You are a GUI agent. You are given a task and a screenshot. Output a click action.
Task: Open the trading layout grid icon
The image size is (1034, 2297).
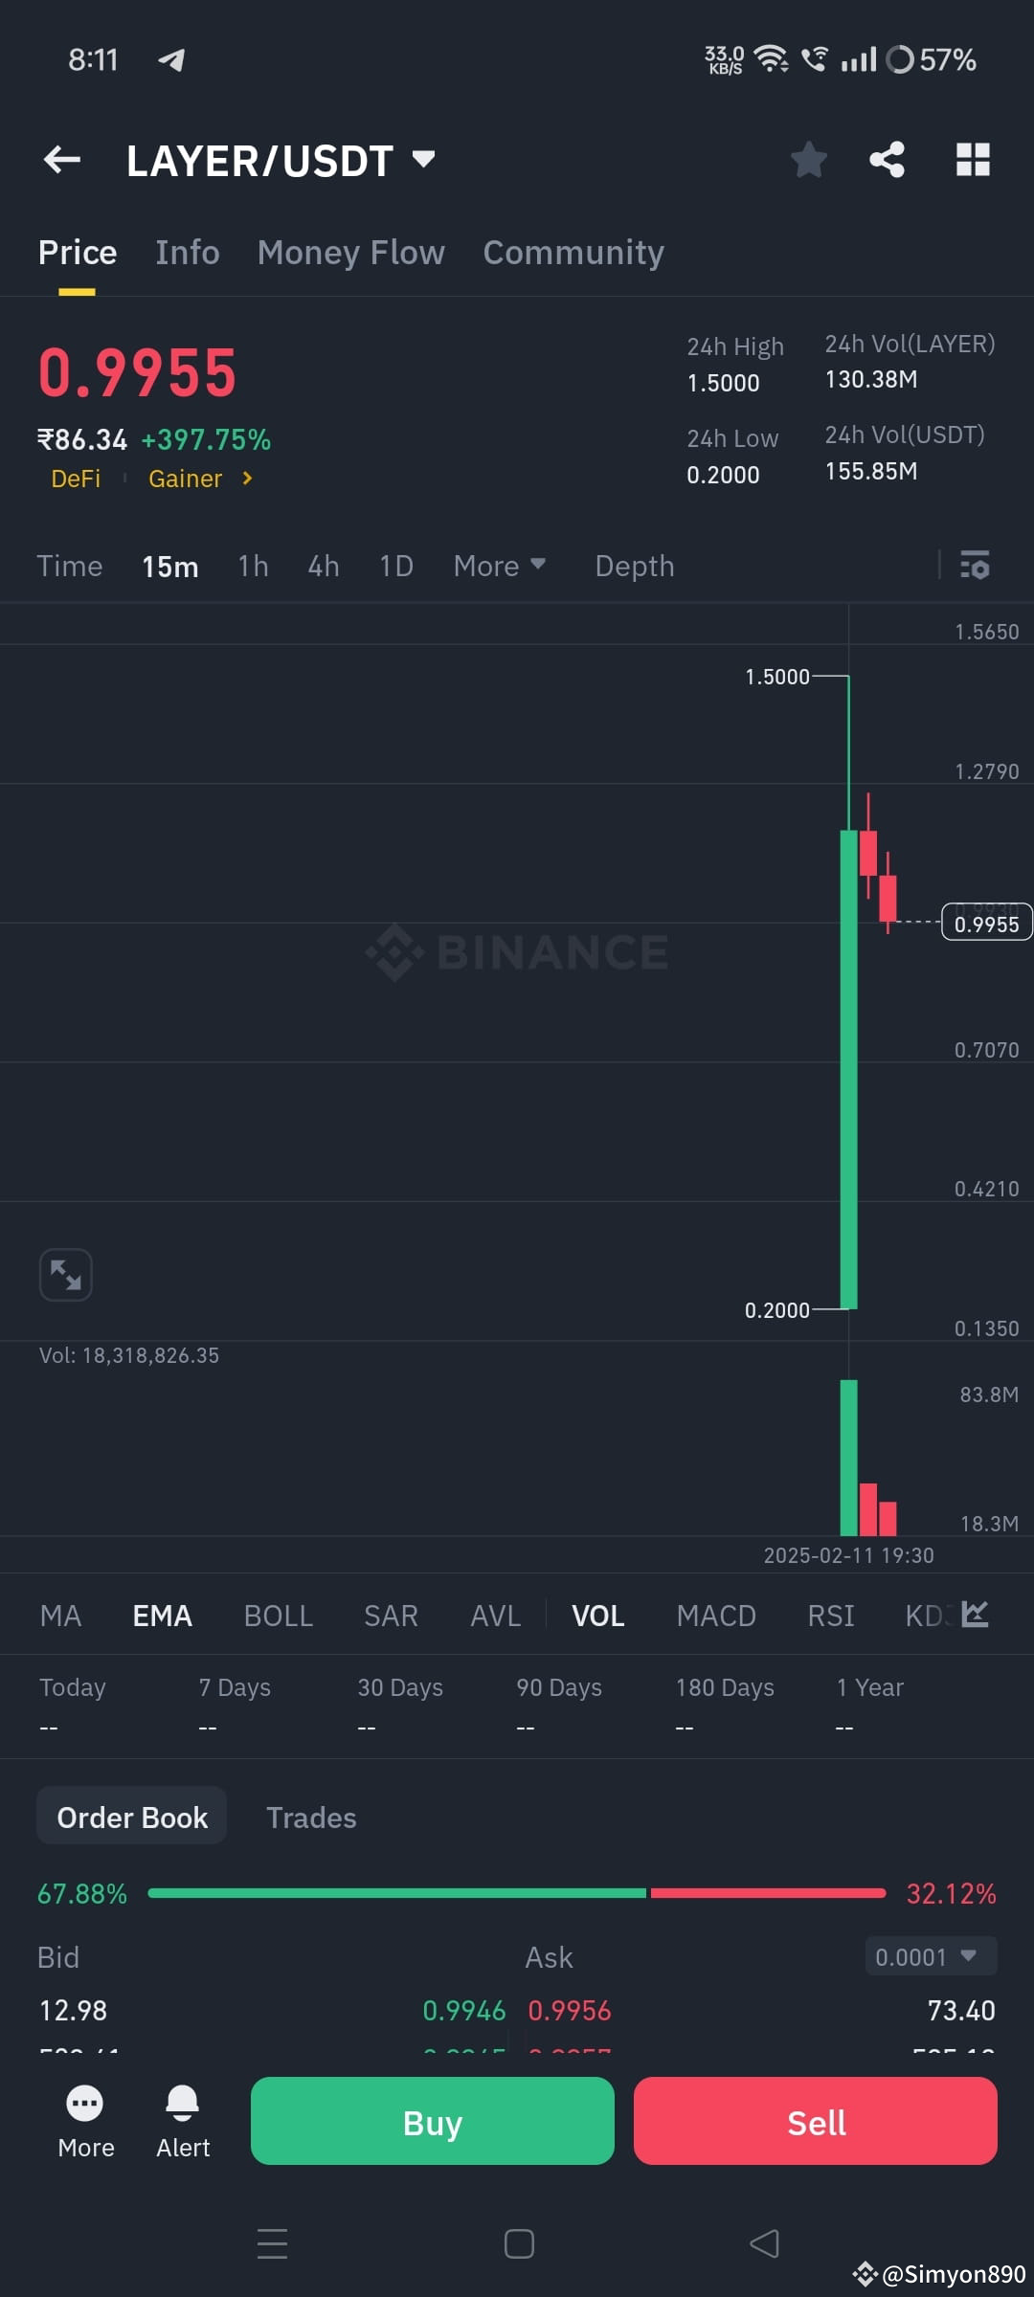point(973,160)
